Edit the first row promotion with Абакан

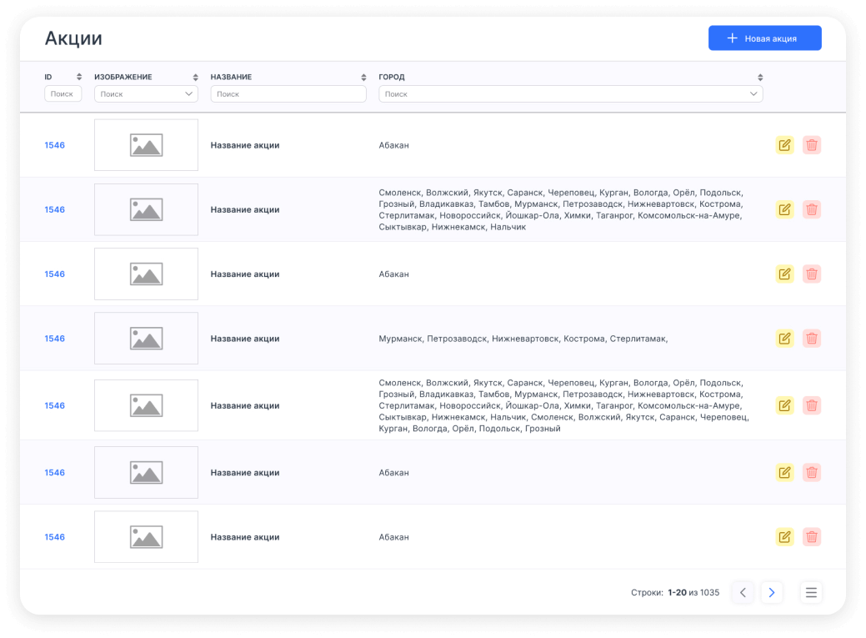click(x=784, y=145)
